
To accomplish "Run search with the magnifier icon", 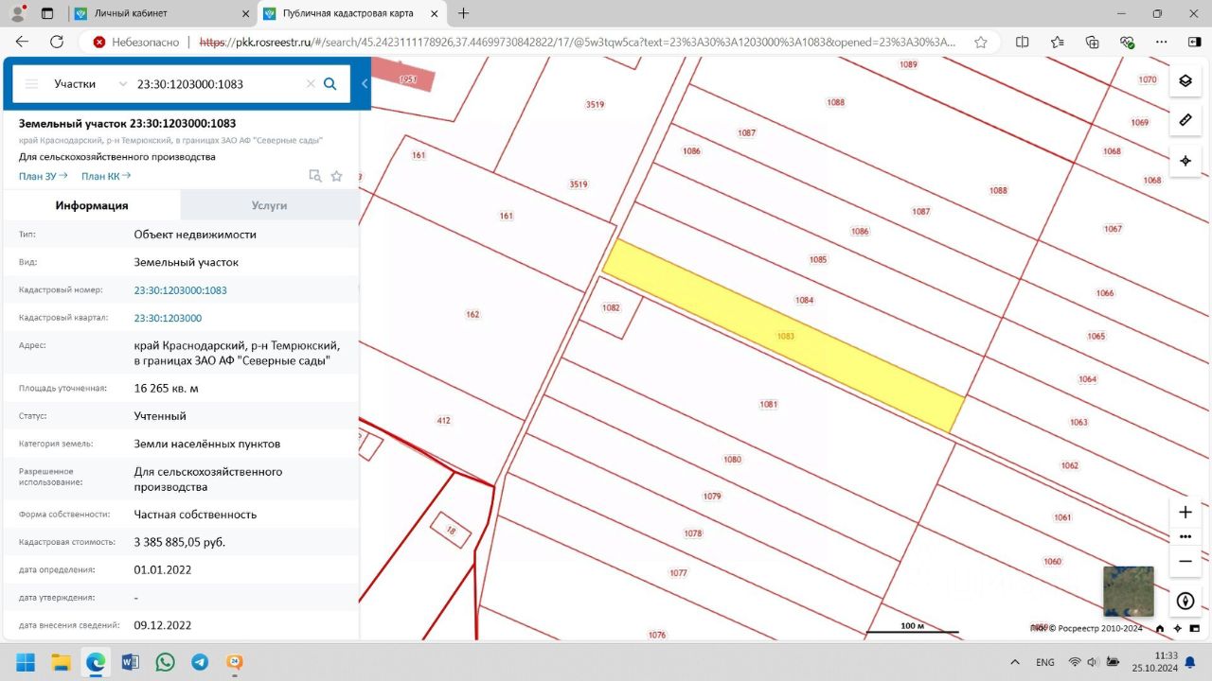I will [x=330, y=84].
